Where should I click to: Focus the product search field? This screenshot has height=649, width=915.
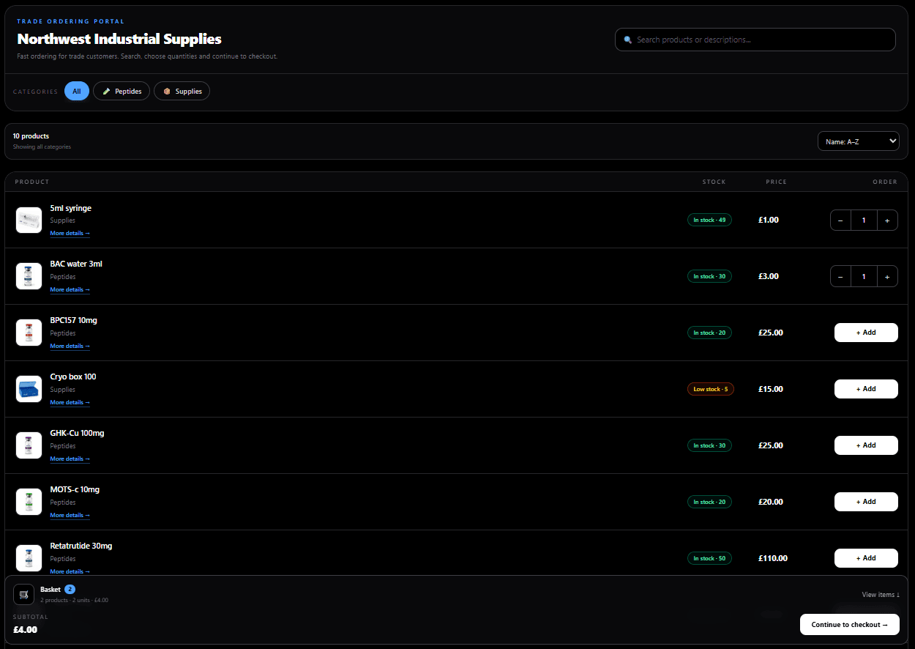point(755,40)
